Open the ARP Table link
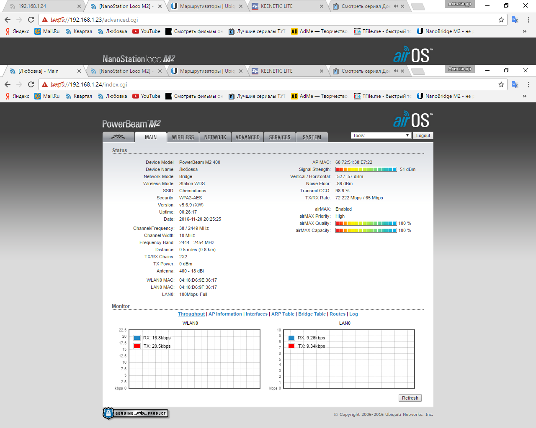The image size is (536, 428). pos(283,314)
